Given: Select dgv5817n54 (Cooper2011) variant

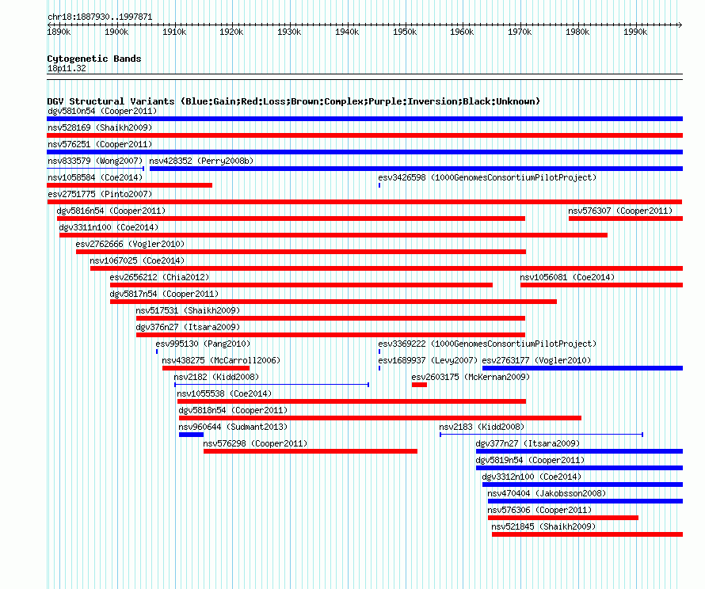Looking at the screenshot, I should 164,294.
